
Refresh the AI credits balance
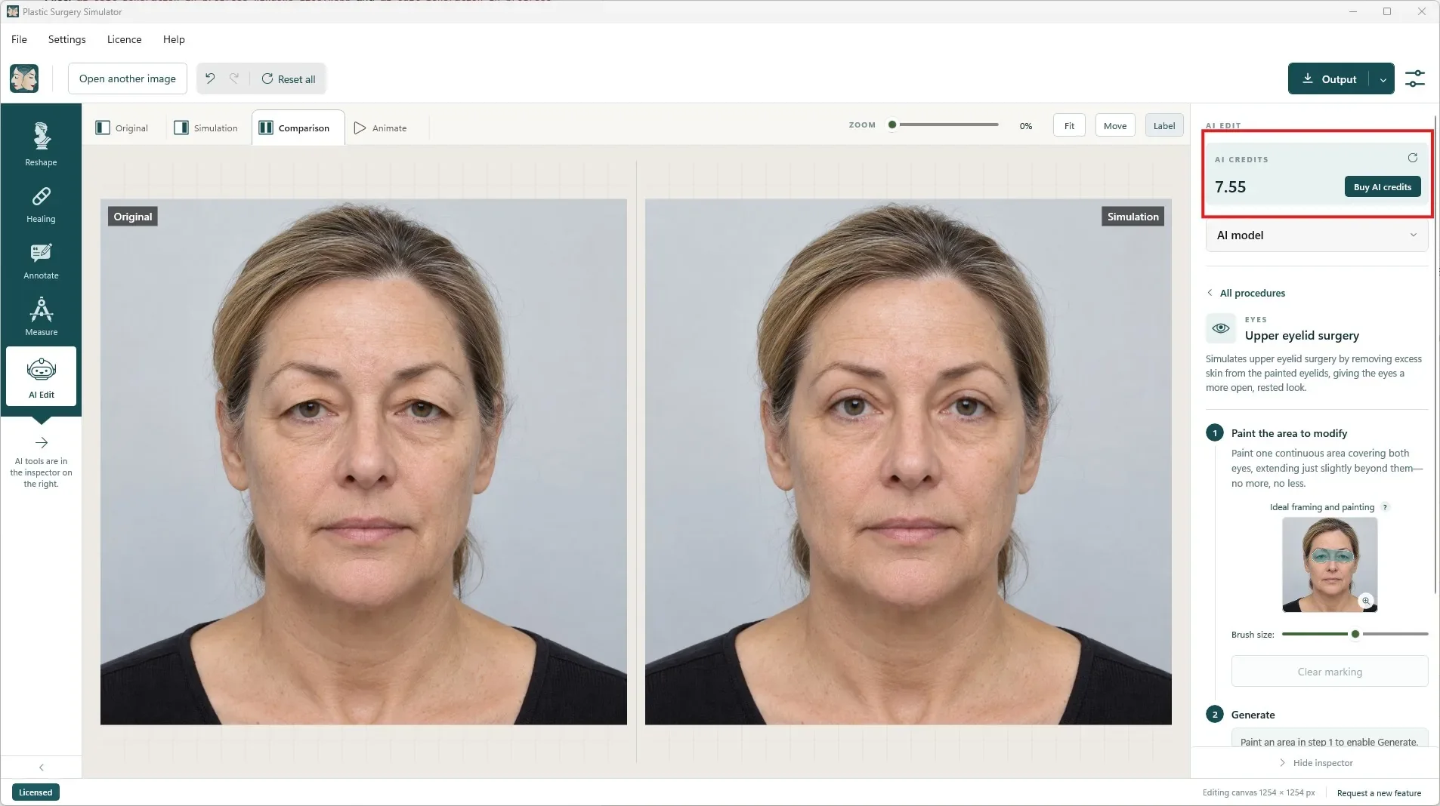pyautogui.click(x=1412, y=158)
